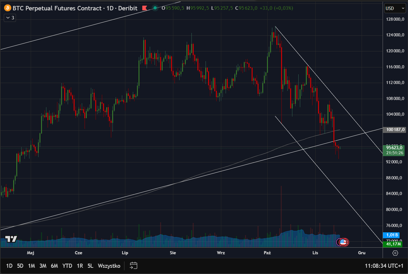Open the go-to-date calendar icon
Viewport: 408px width, 274px height.
(133, 266)
